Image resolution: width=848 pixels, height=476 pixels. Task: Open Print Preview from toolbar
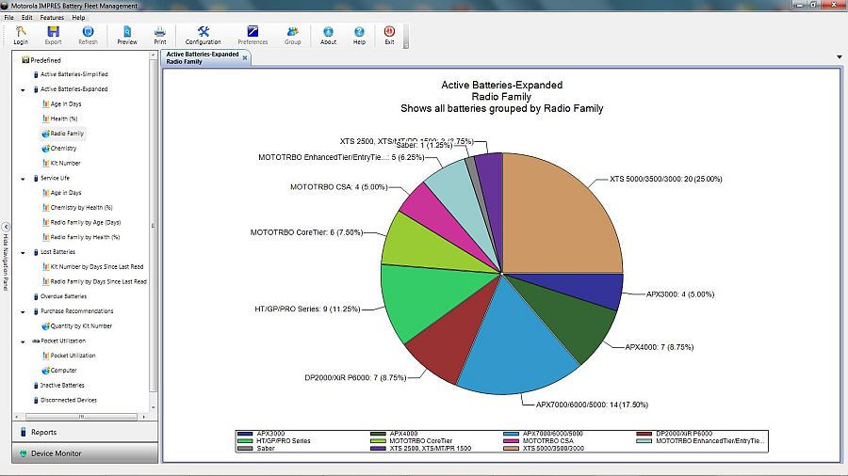click(127, 36)
